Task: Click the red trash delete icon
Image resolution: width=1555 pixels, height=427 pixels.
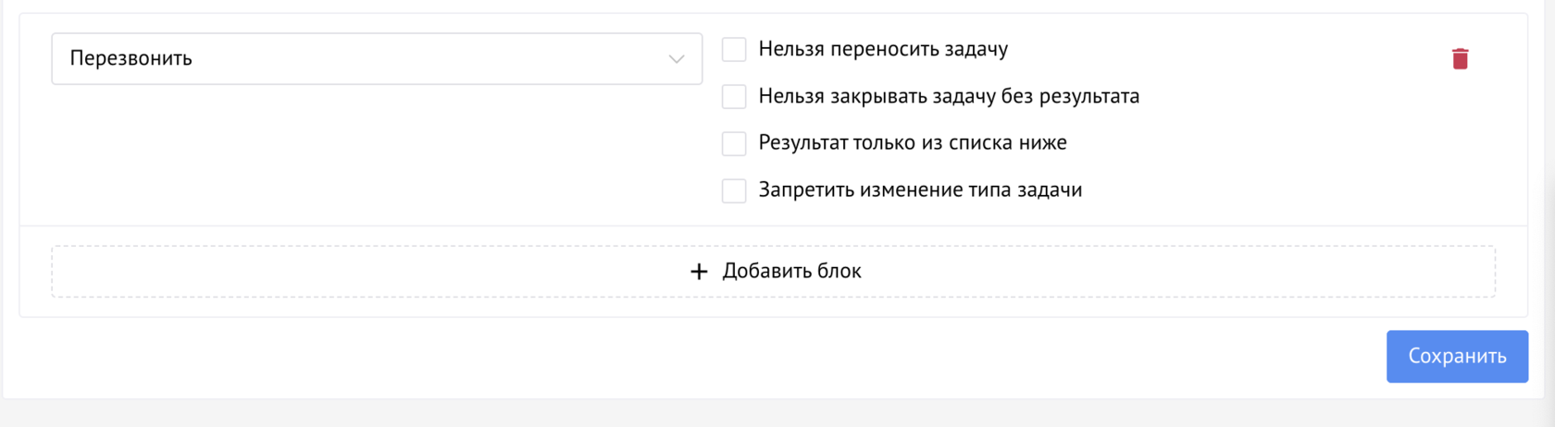Action: click(1460, 58)
